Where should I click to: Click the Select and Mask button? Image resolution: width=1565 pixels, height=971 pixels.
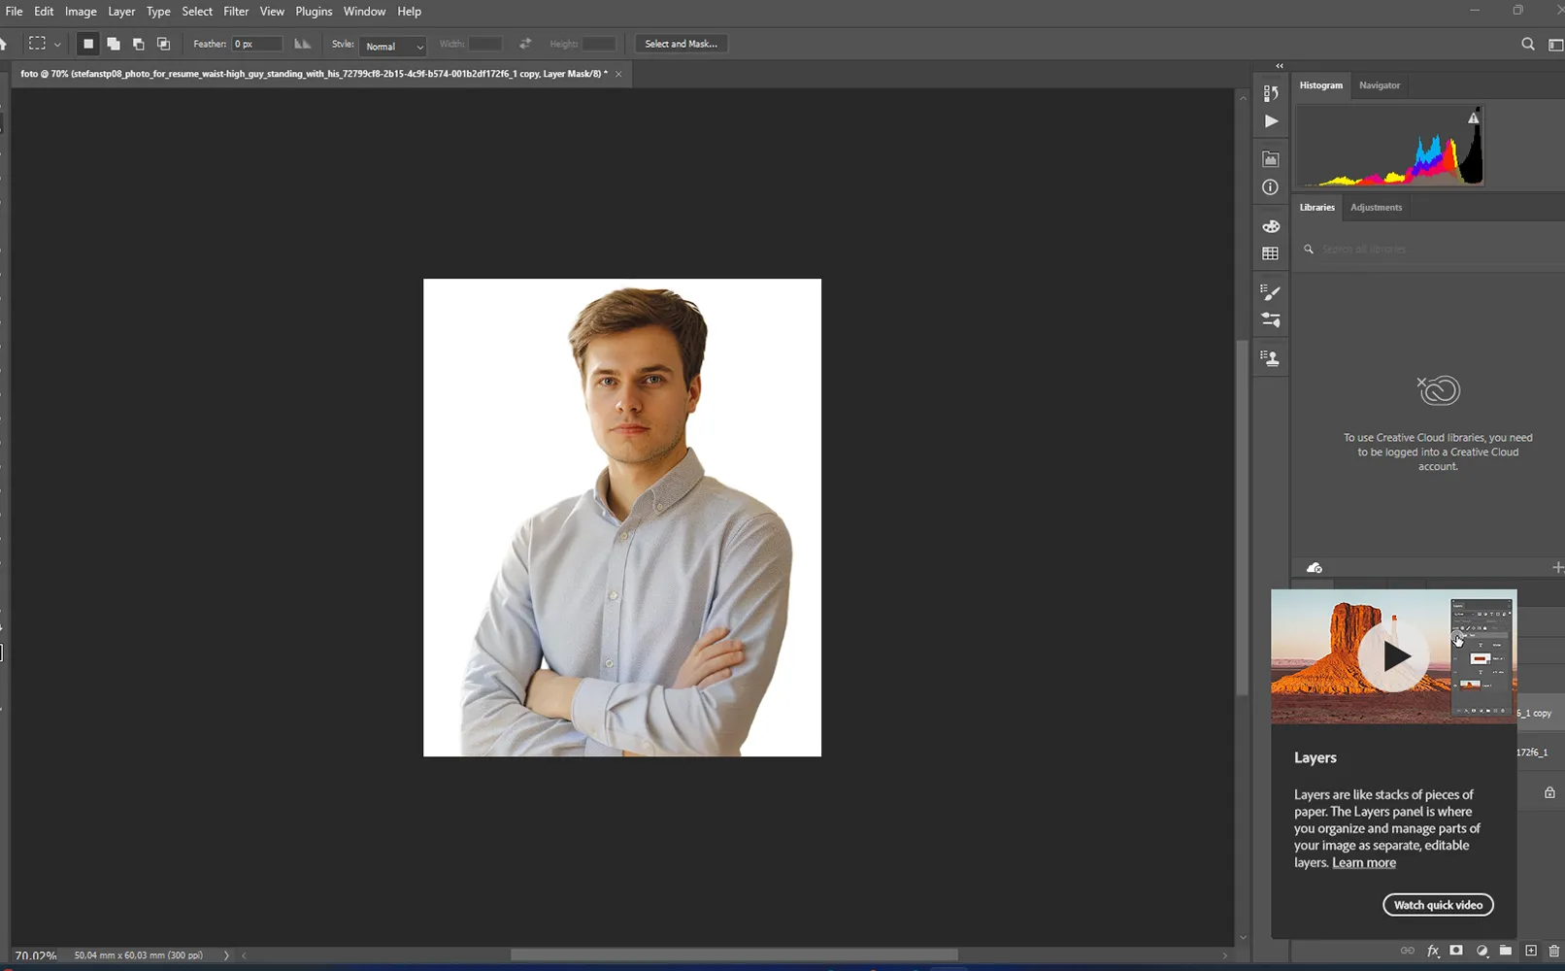coord(681,44)
